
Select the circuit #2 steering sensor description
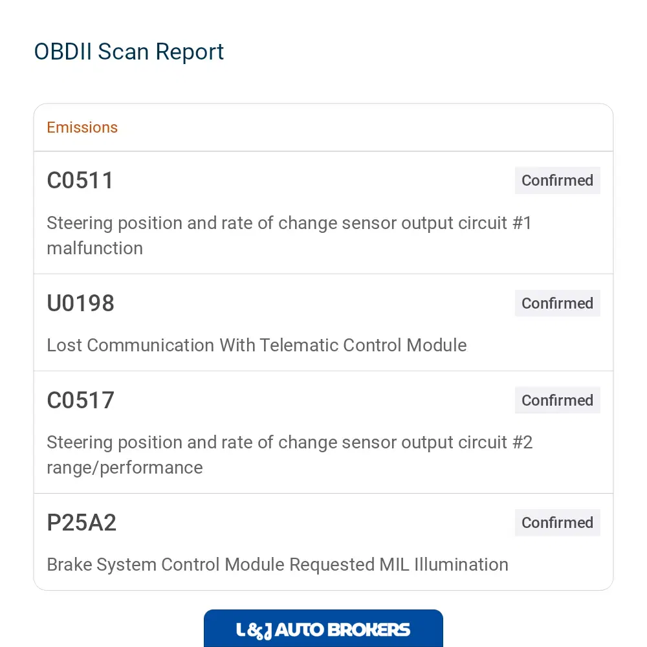[290, 455]
